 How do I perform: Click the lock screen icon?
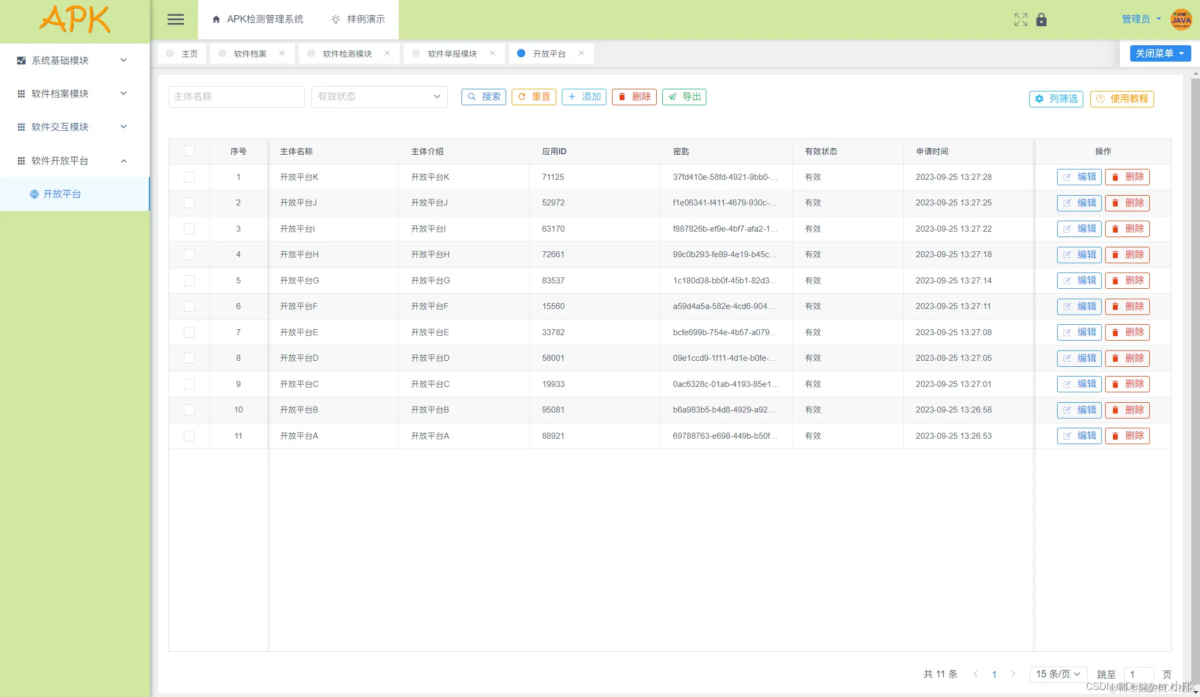point(1041,20)
